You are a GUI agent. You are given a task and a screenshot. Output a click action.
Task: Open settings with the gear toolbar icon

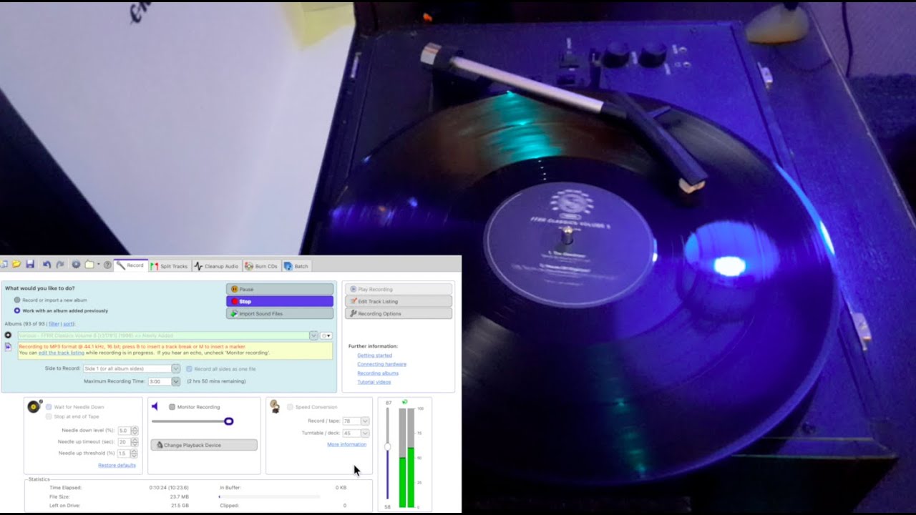(76, 265)
